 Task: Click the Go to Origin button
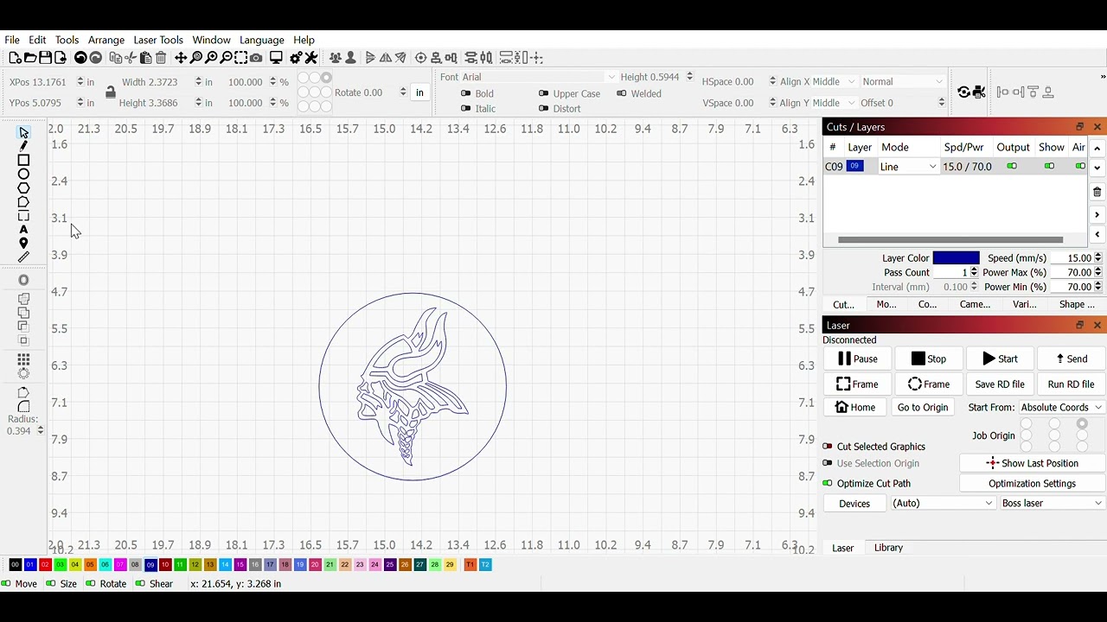pyautogui.click(x=923, y=408)
